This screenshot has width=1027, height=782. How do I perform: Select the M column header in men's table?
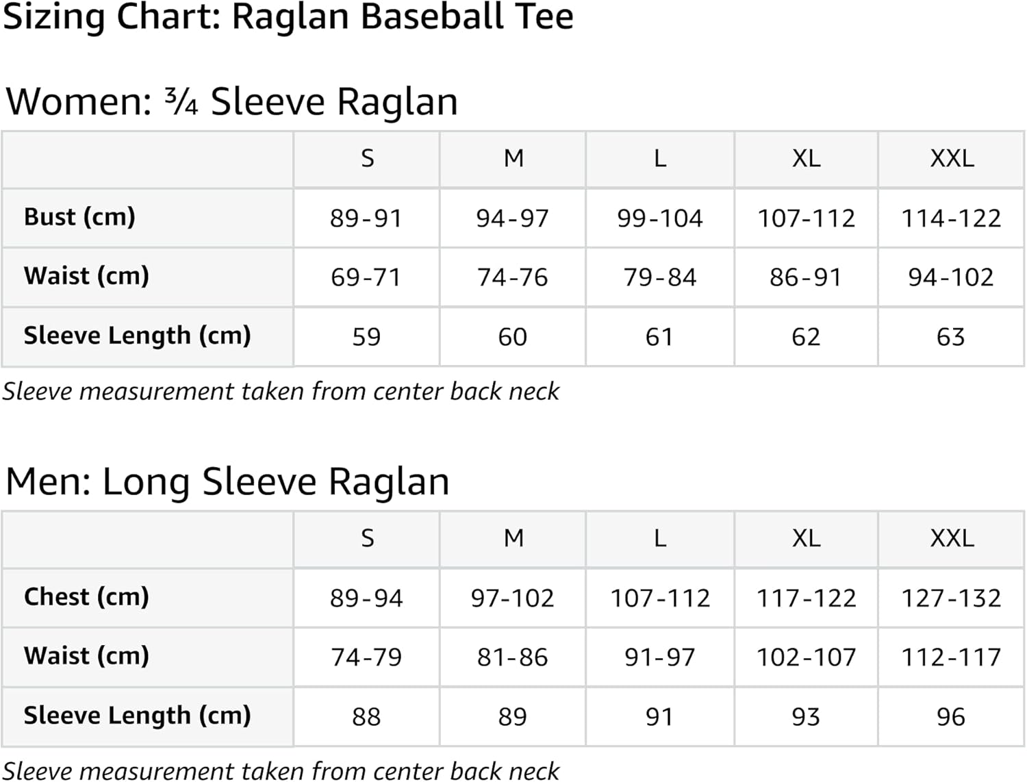click(513, 539)
